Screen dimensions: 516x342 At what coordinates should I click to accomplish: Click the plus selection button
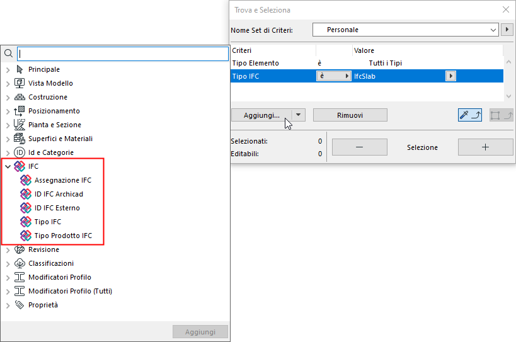[x=485, y=147]
